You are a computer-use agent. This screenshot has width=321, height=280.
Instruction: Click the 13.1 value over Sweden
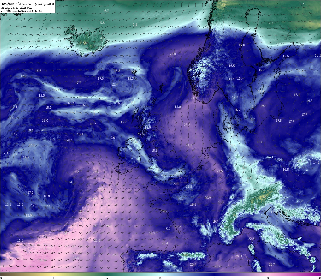pos(232,79)
